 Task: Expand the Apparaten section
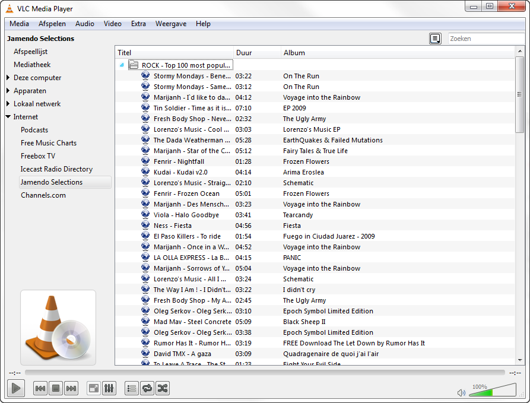click(x=8, y=91)
